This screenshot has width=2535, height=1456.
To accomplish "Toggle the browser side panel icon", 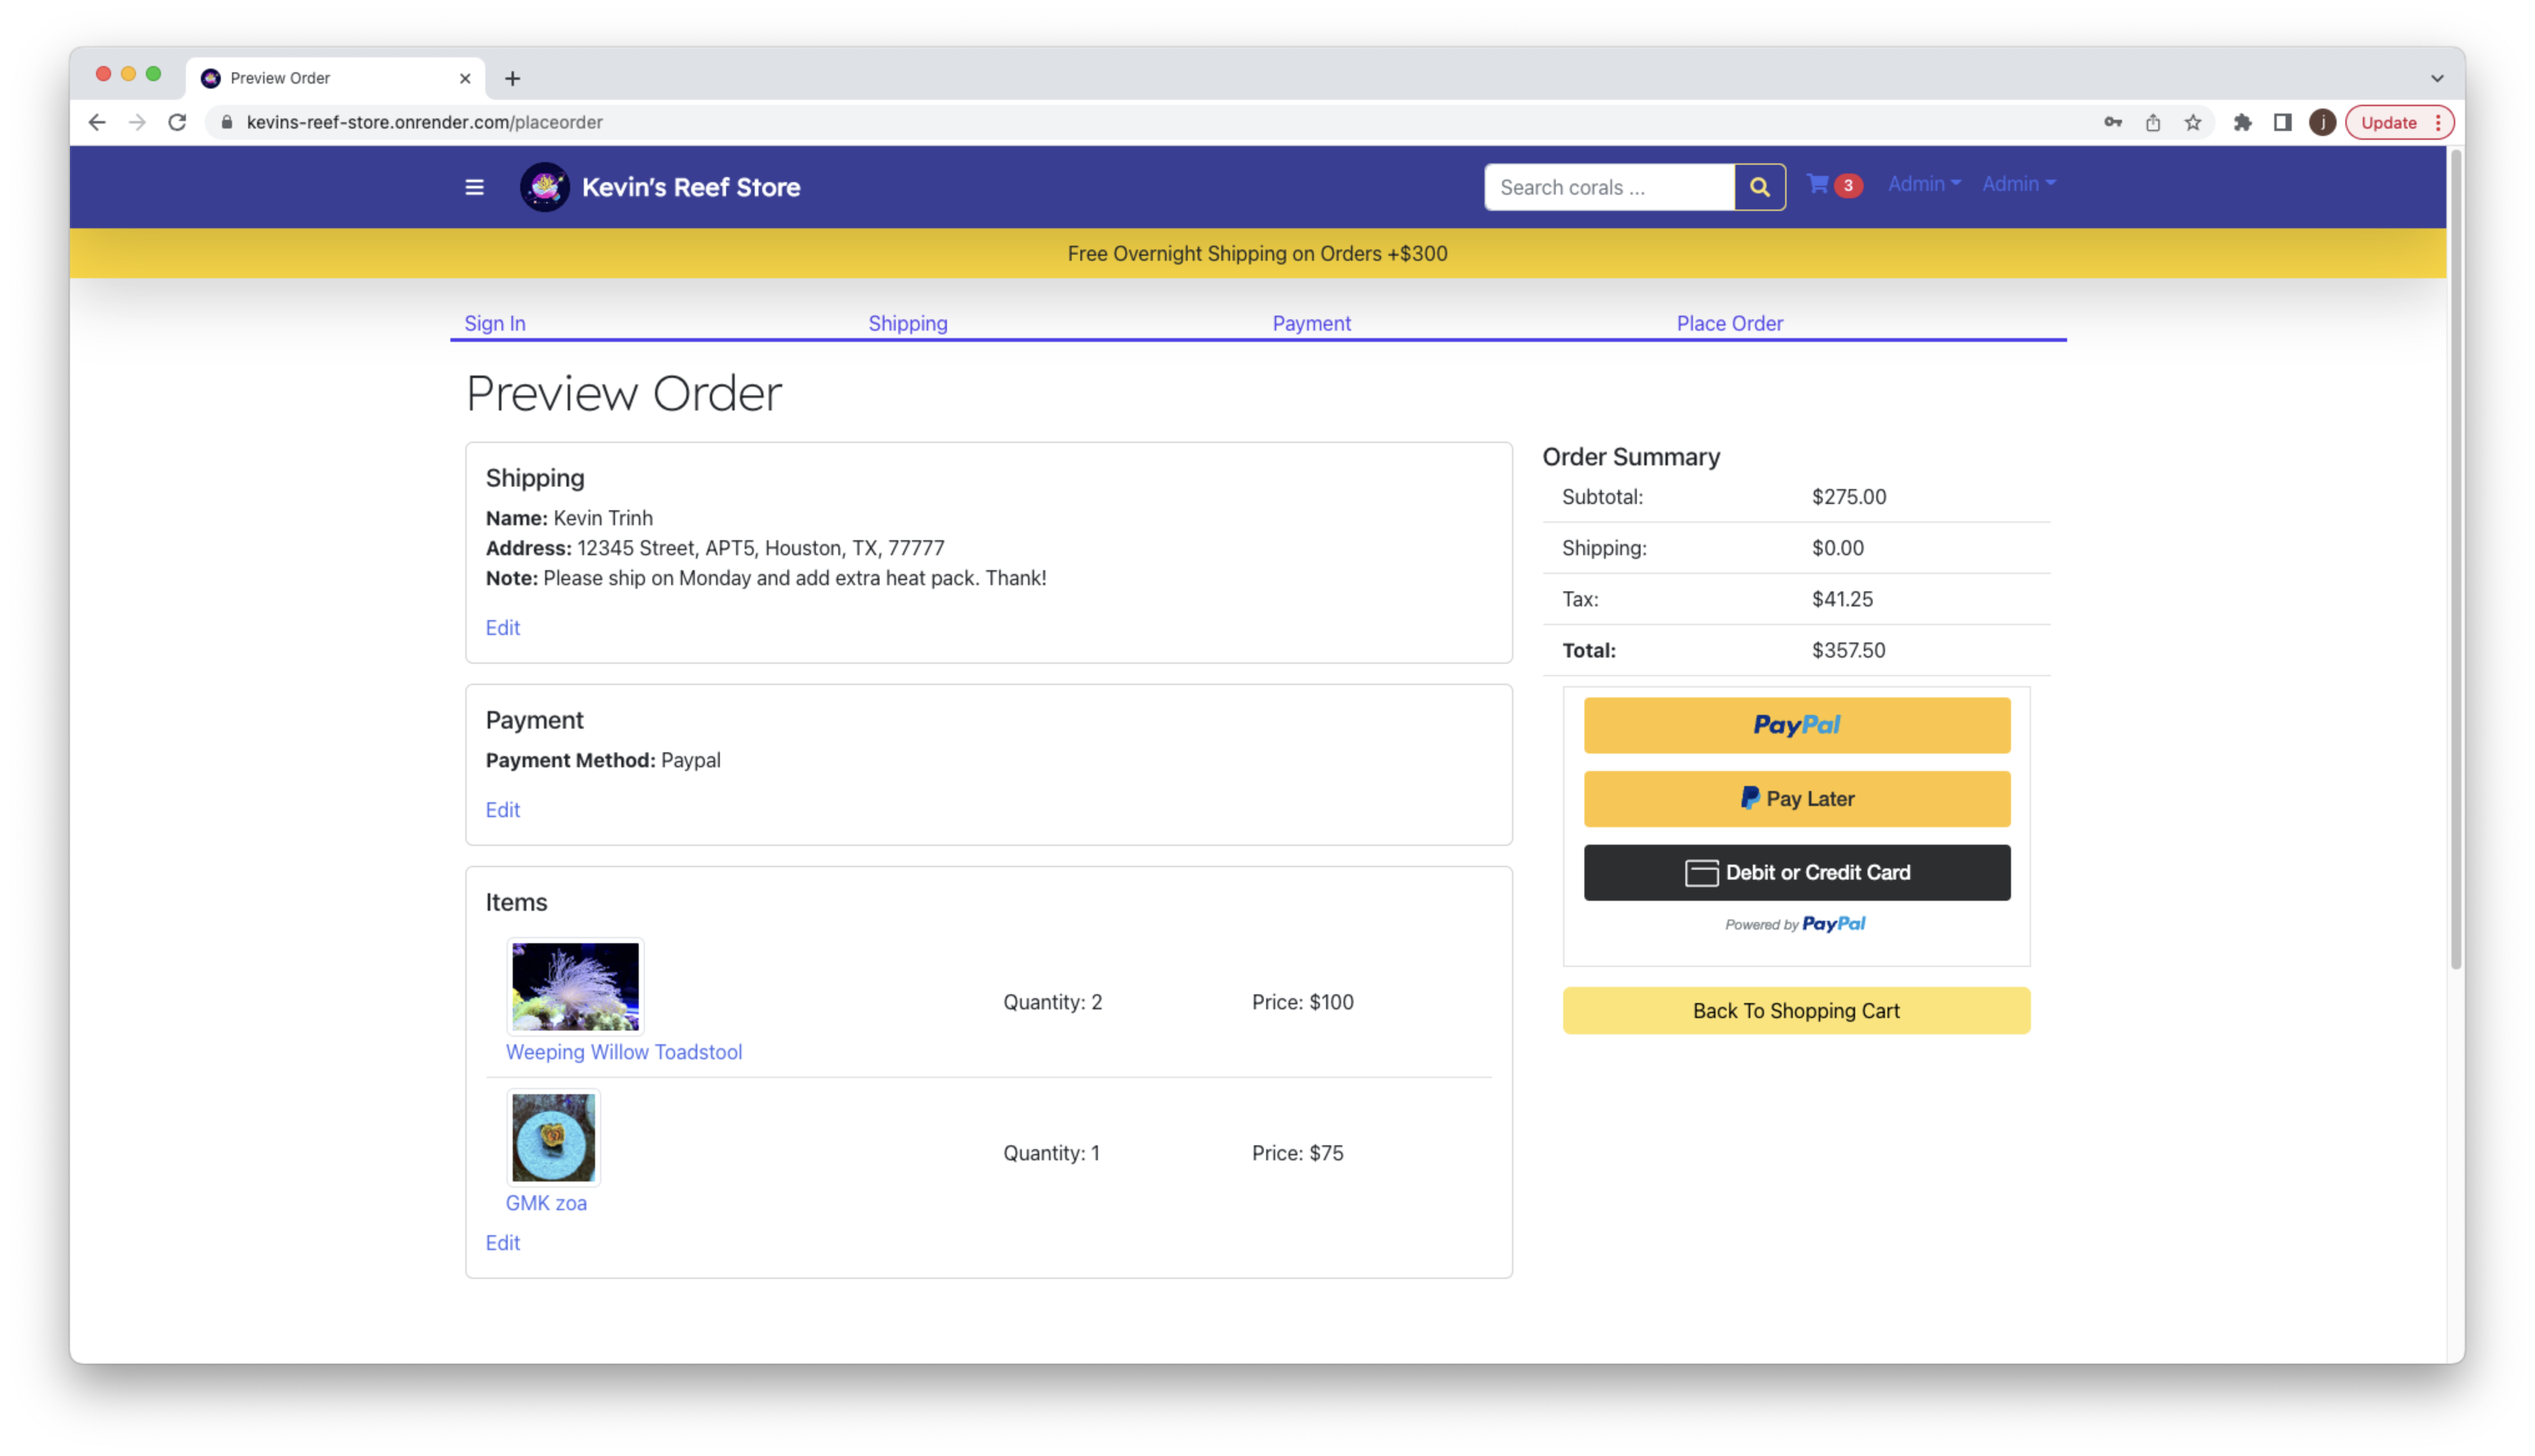I will 2282,122.
